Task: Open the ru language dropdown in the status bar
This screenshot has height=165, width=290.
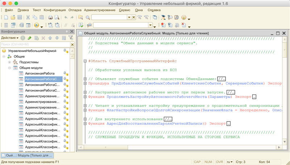Action: pos(230,162)
